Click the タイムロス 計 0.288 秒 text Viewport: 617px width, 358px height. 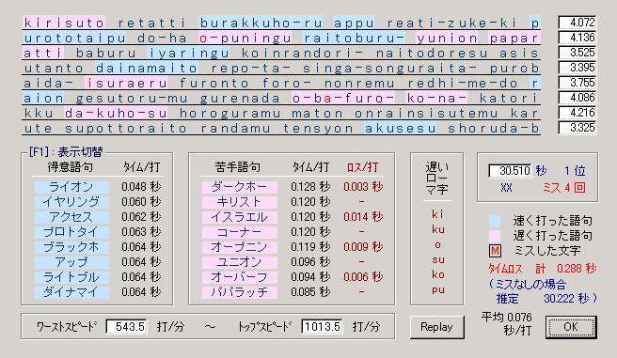(543, 269)
